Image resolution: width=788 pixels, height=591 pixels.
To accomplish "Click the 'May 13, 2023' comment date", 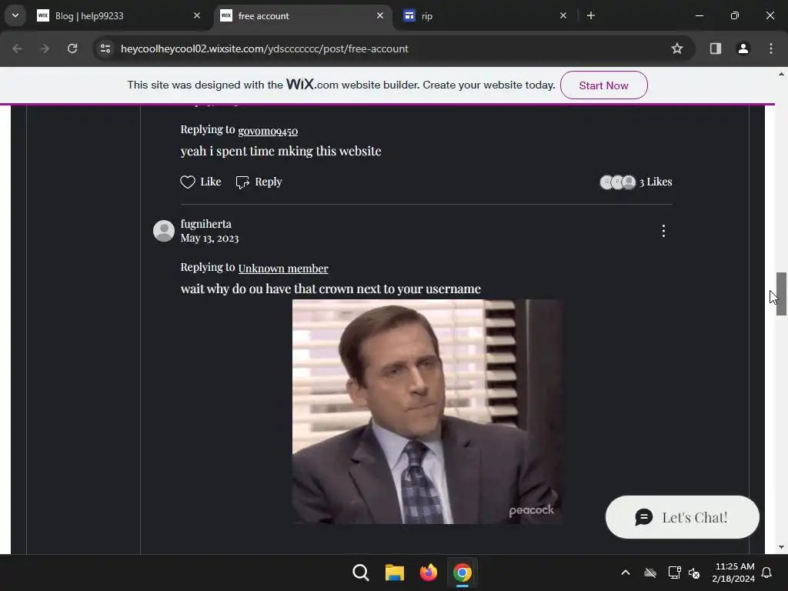I will (209, 239).
